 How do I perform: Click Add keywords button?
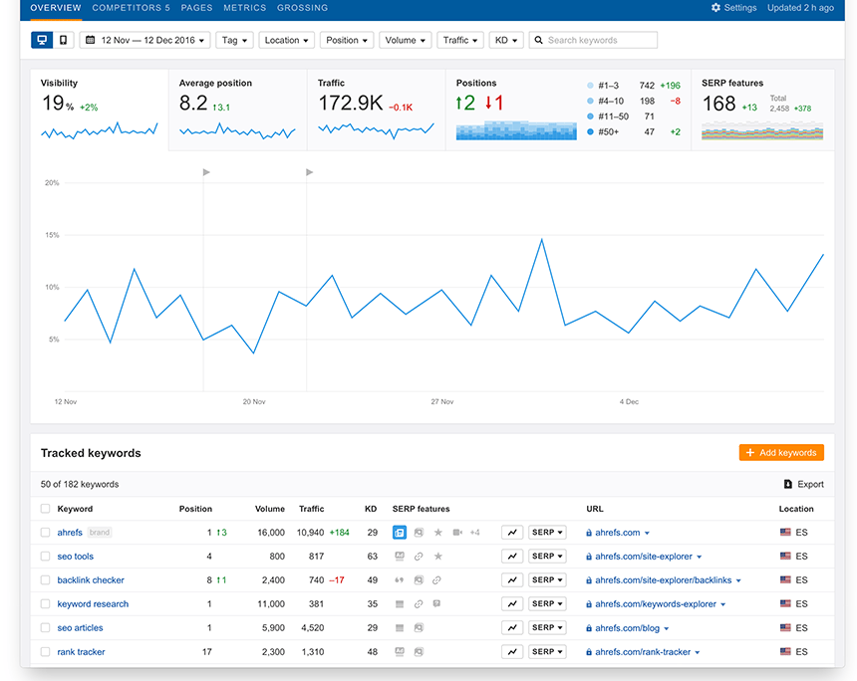click(781, 452)
